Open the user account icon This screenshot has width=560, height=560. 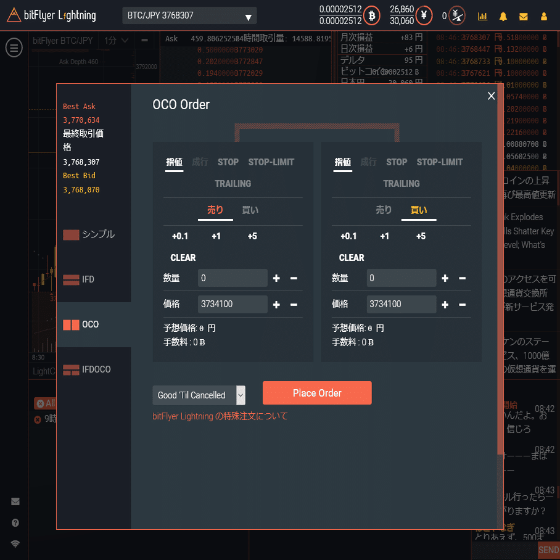(x=545, y=16)
